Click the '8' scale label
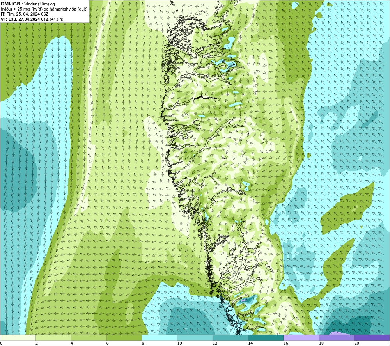Image resolution: width=390 pixels, height=346 pixels. pos(143,343)
